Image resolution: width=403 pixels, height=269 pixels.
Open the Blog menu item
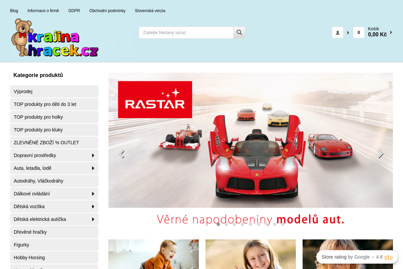pos(14,11)
